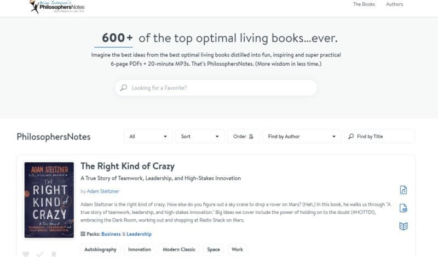Go to the Authors menu item

click(394, 4)
